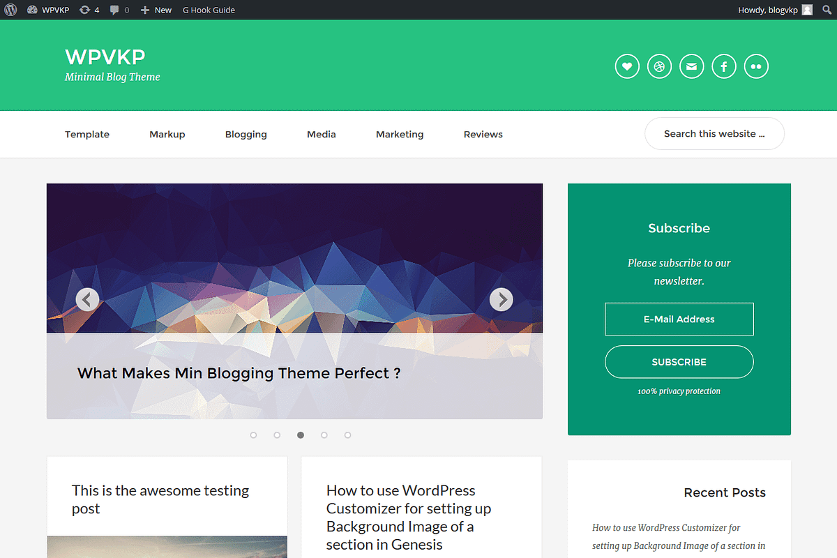Add new content with + New
This screenshot has height=558, width=837.
coord(156,10)
